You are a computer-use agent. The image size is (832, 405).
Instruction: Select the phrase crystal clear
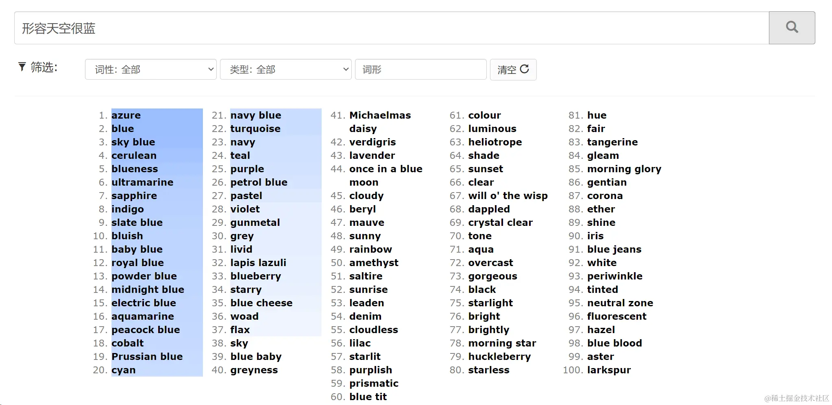(501, 222)
